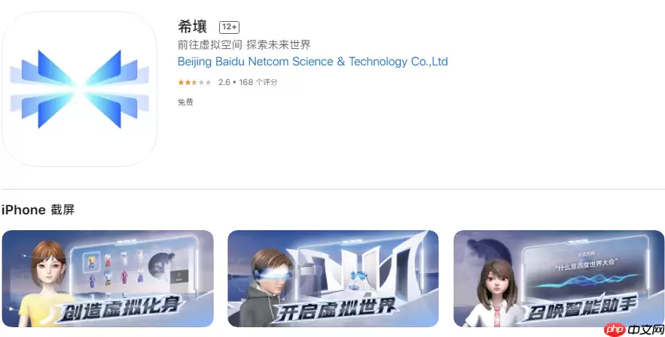Screen dimensions: 665x337
Task: Open the 创造虚拟化身 screenshot
Action: pyautogui.click(x=108, y=278)
